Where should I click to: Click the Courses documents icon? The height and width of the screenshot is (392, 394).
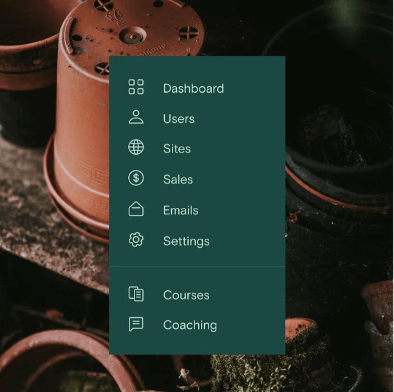point(136,294)
